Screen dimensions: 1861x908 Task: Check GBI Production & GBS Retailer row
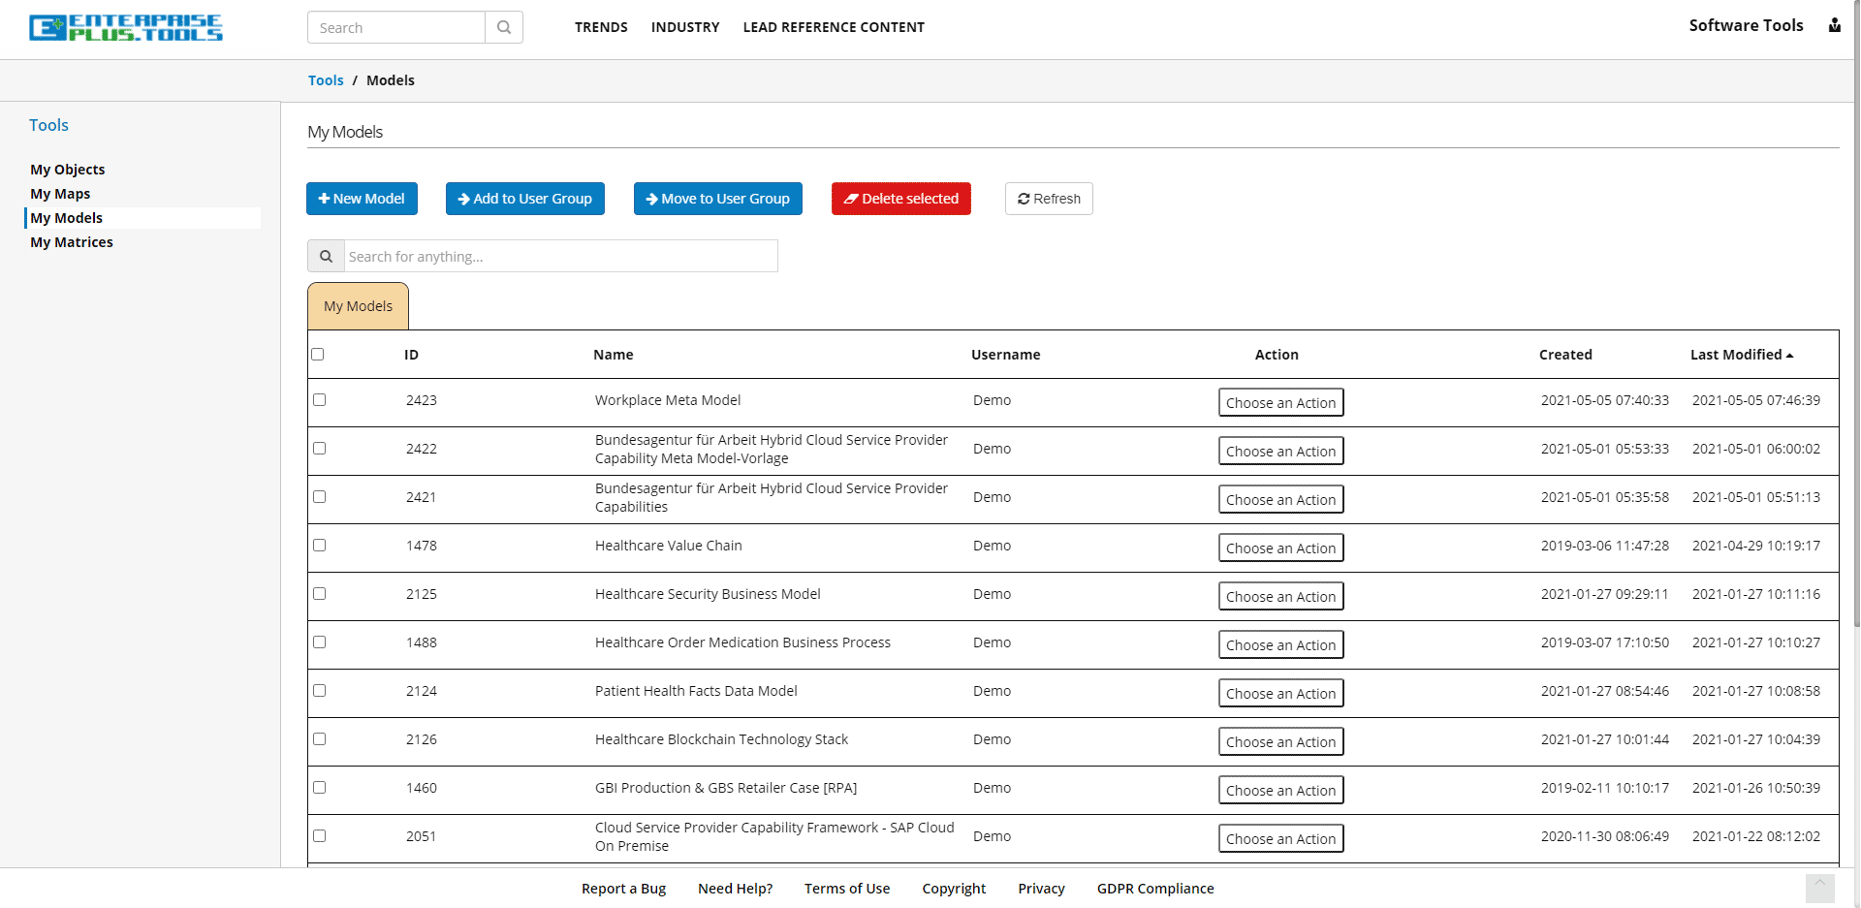pyautogui.click(x=319, y=787)
